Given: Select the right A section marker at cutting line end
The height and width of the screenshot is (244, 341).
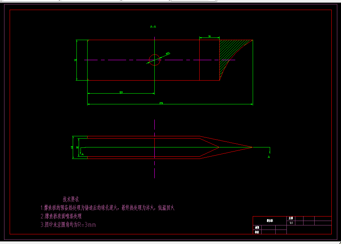Looking at the screenshot, I should tap(269, 157).
